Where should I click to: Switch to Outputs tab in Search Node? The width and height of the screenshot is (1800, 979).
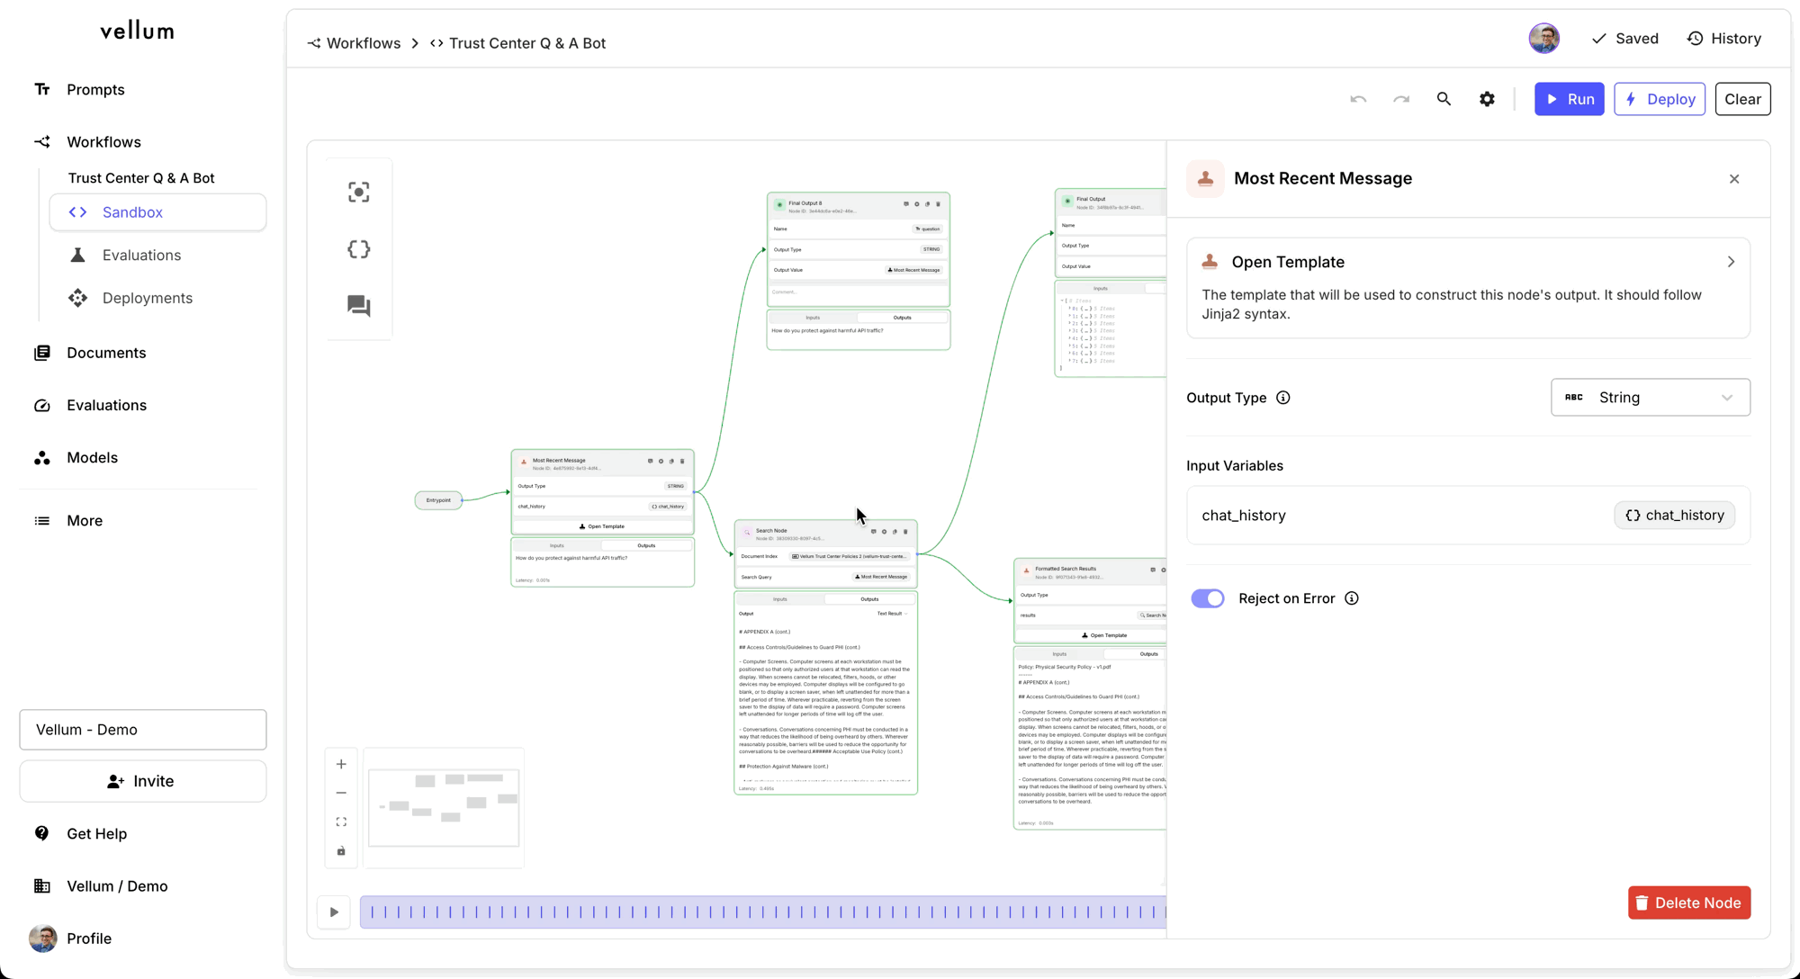[869, 599]
